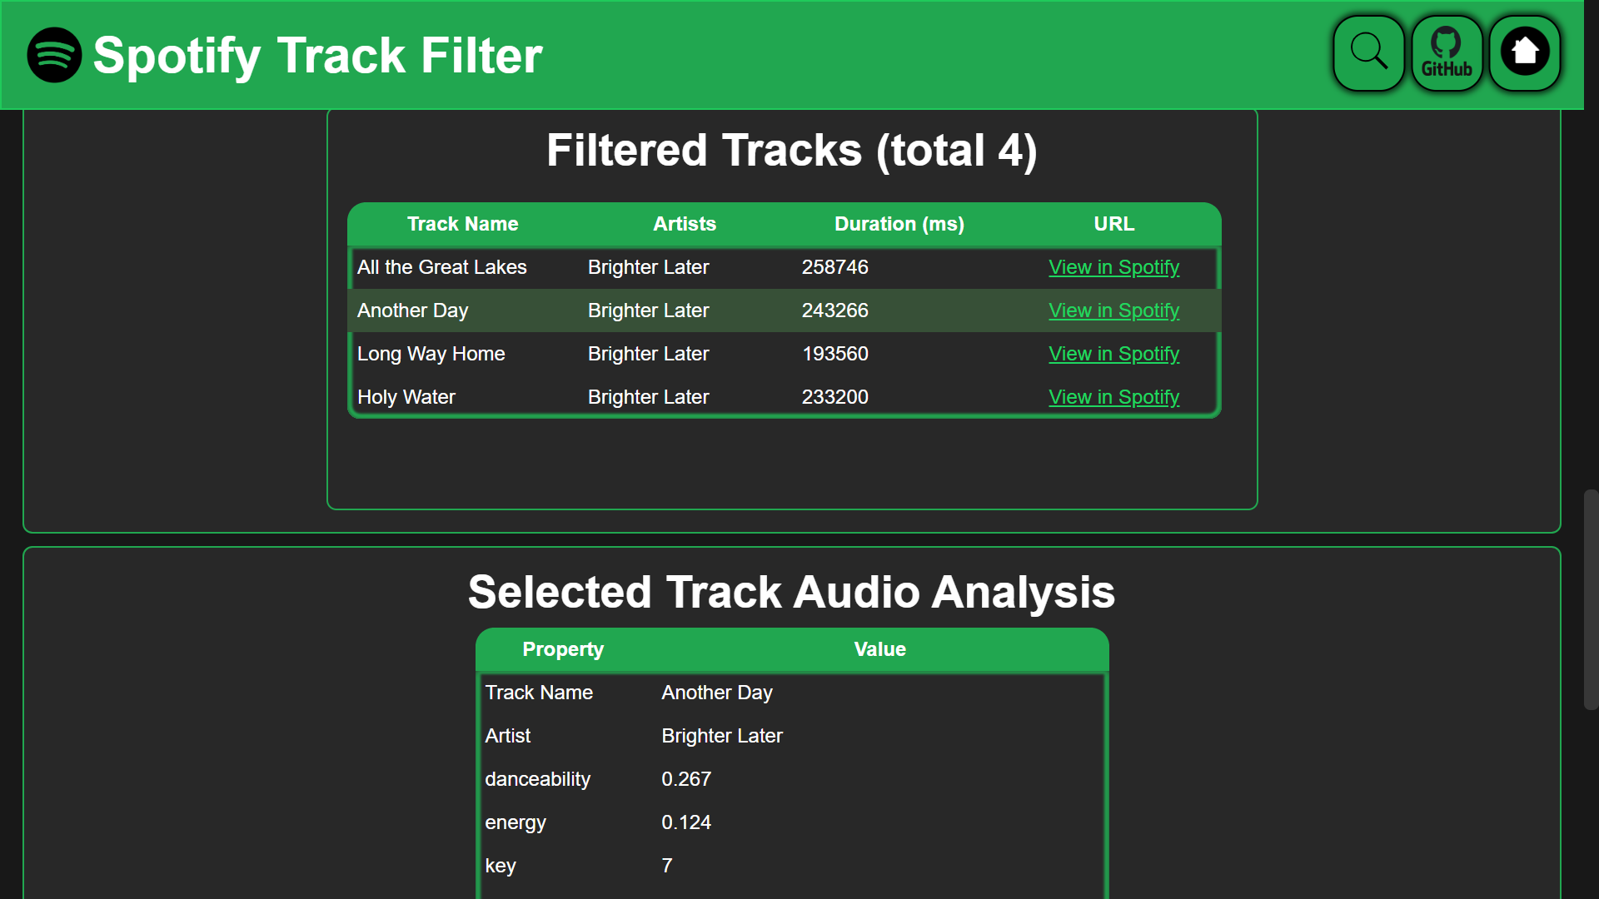
Task: Click the Track Name property label in analysis table
Action: 539,693
